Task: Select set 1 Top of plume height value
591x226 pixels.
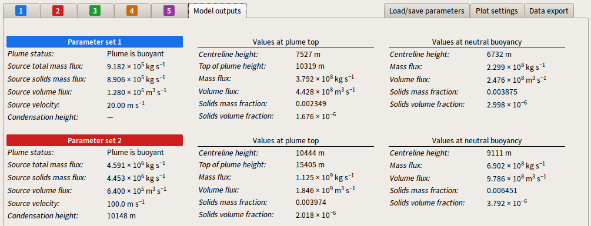Action: [x=310, y=66]
